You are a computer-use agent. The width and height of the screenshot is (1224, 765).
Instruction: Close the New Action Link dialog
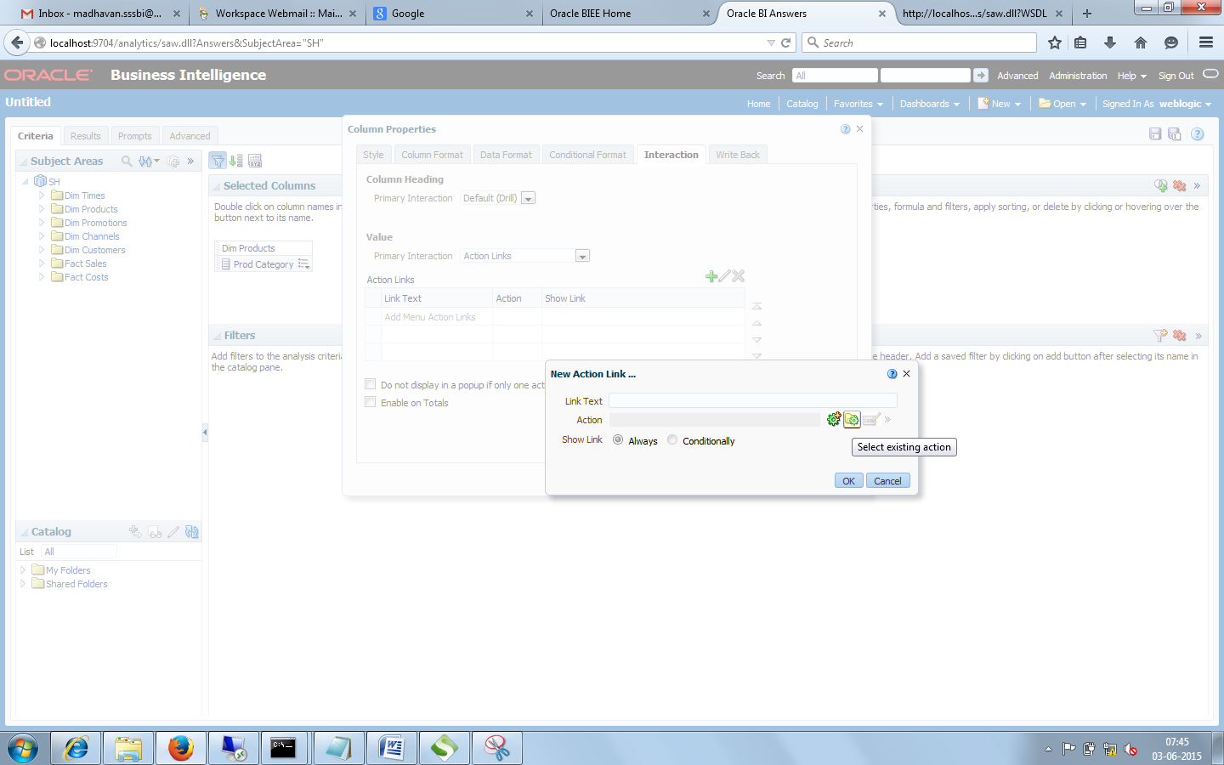906,374
